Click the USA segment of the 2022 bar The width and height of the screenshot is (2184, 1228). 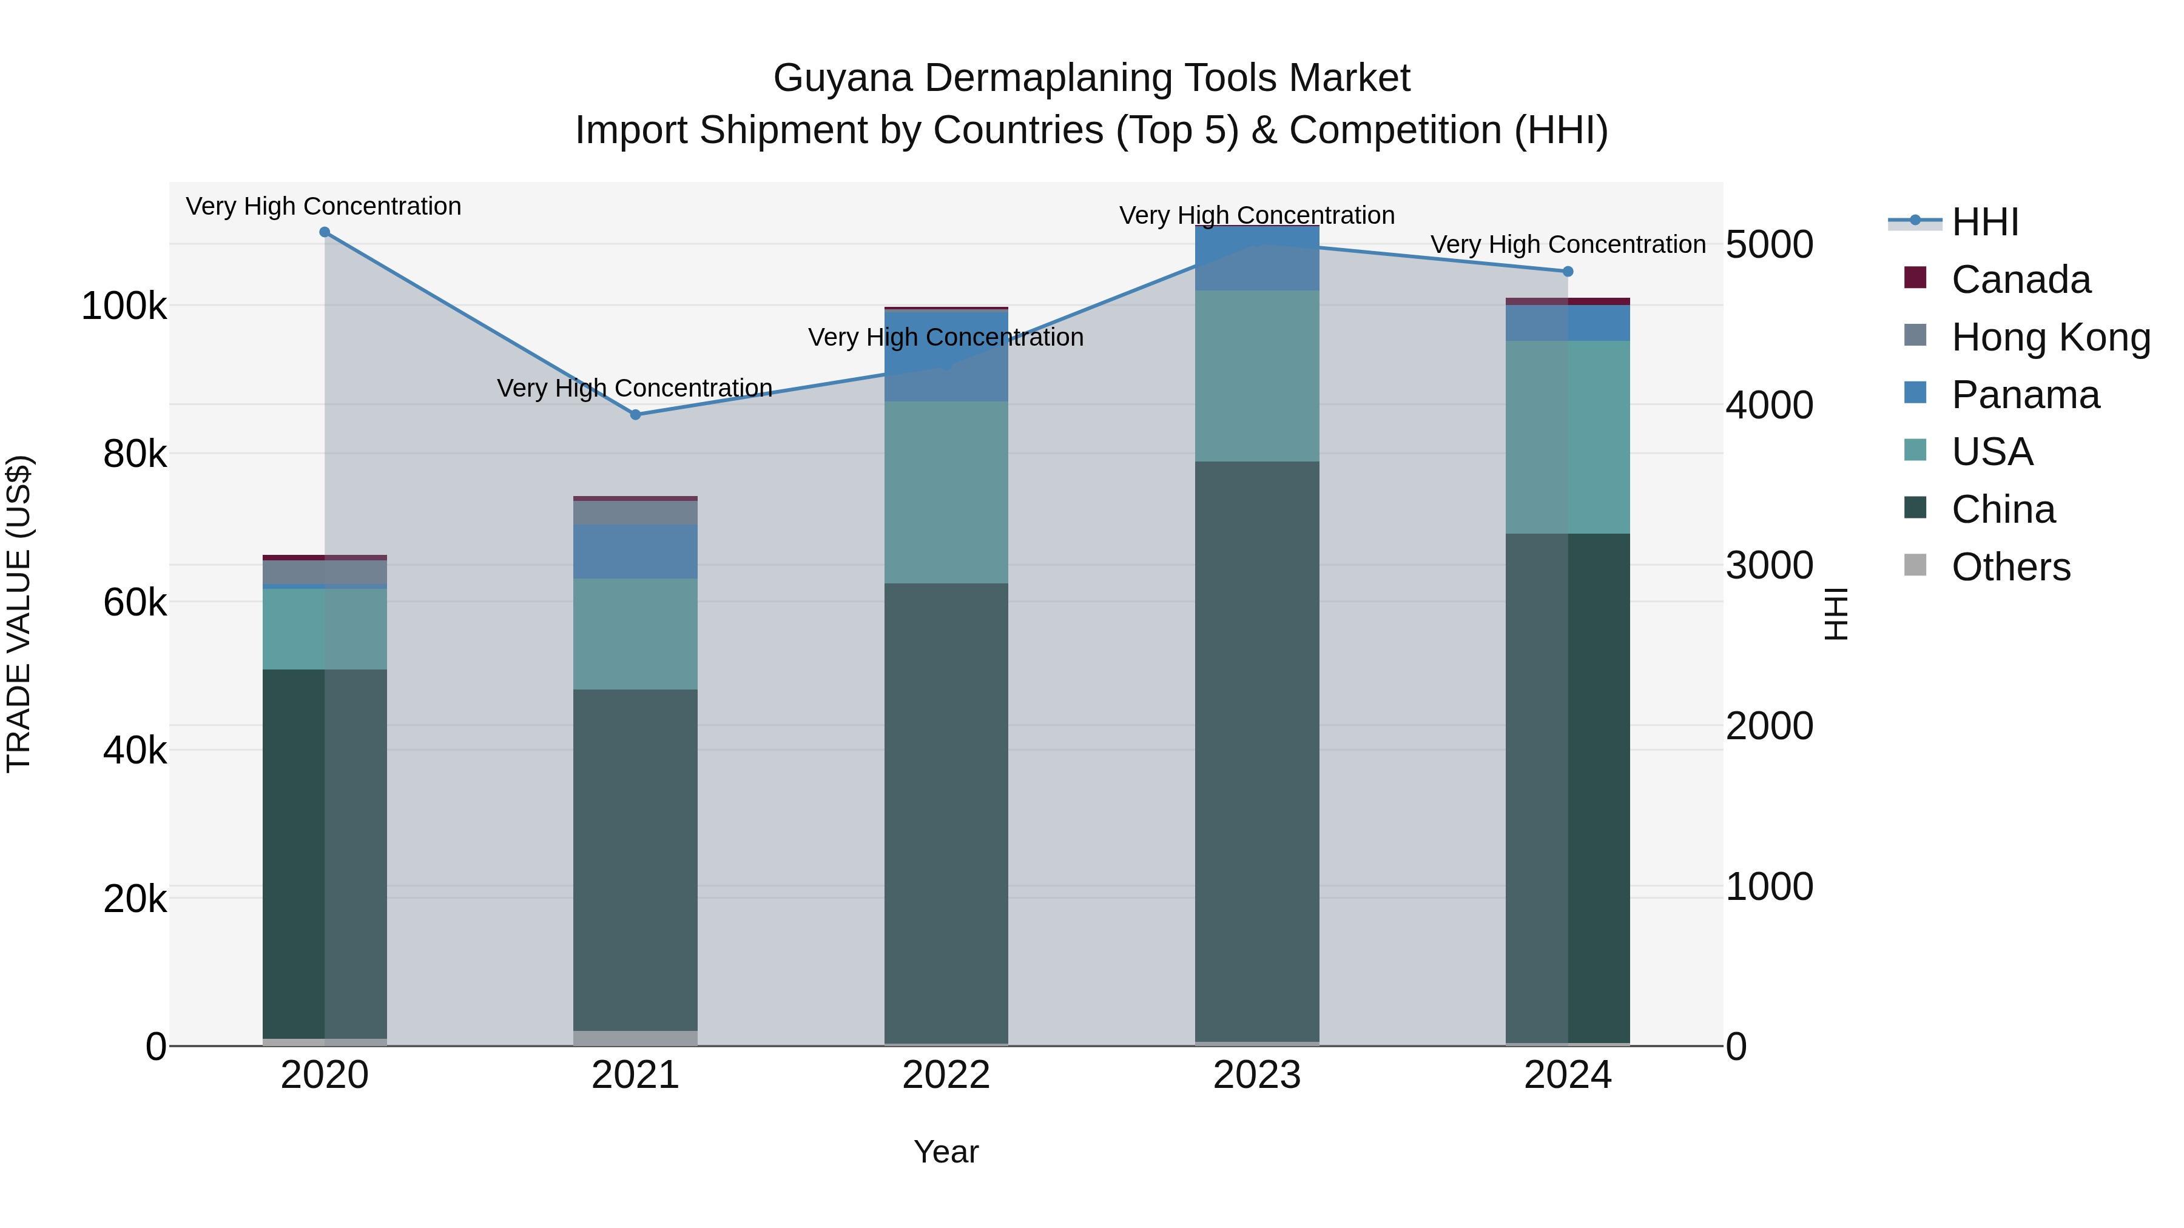tap(946, 492)
